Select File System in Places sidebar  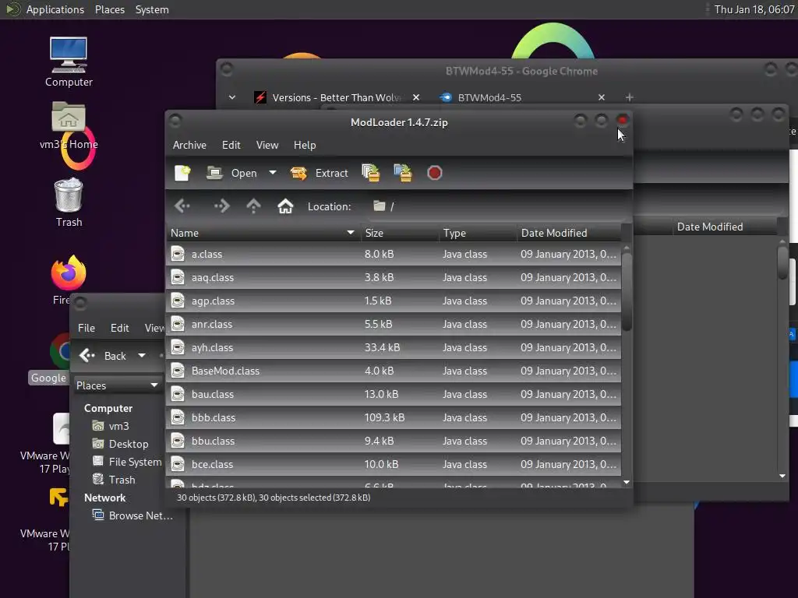[127, 462]
